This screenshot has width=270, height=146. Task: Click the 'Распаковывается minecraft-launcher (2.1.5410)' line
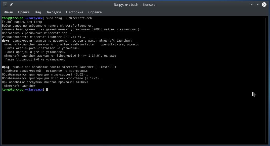pos(43,37)
